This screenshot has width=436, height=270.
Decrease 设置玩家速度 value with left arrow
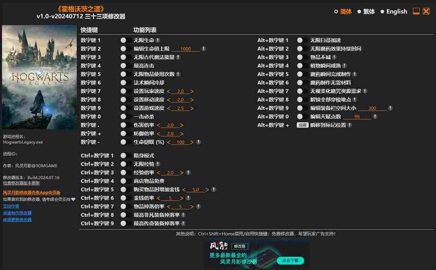point(168,91)
